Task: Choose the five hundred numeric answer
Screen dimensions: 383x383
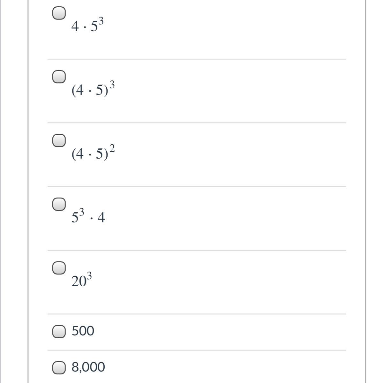Action: [59, 332]
